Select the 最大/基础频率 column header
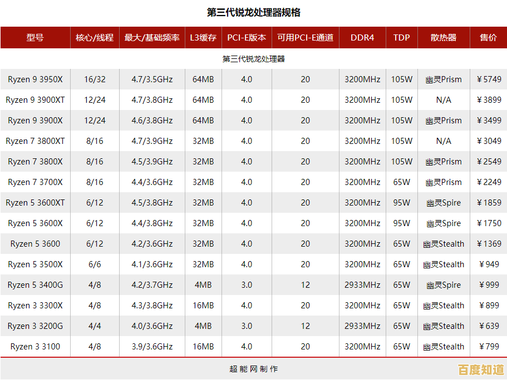The image size is (507, 380). click(152, 37)
